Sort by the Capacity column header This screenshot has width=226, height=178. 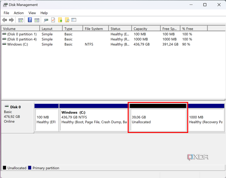tap(146, 29)
